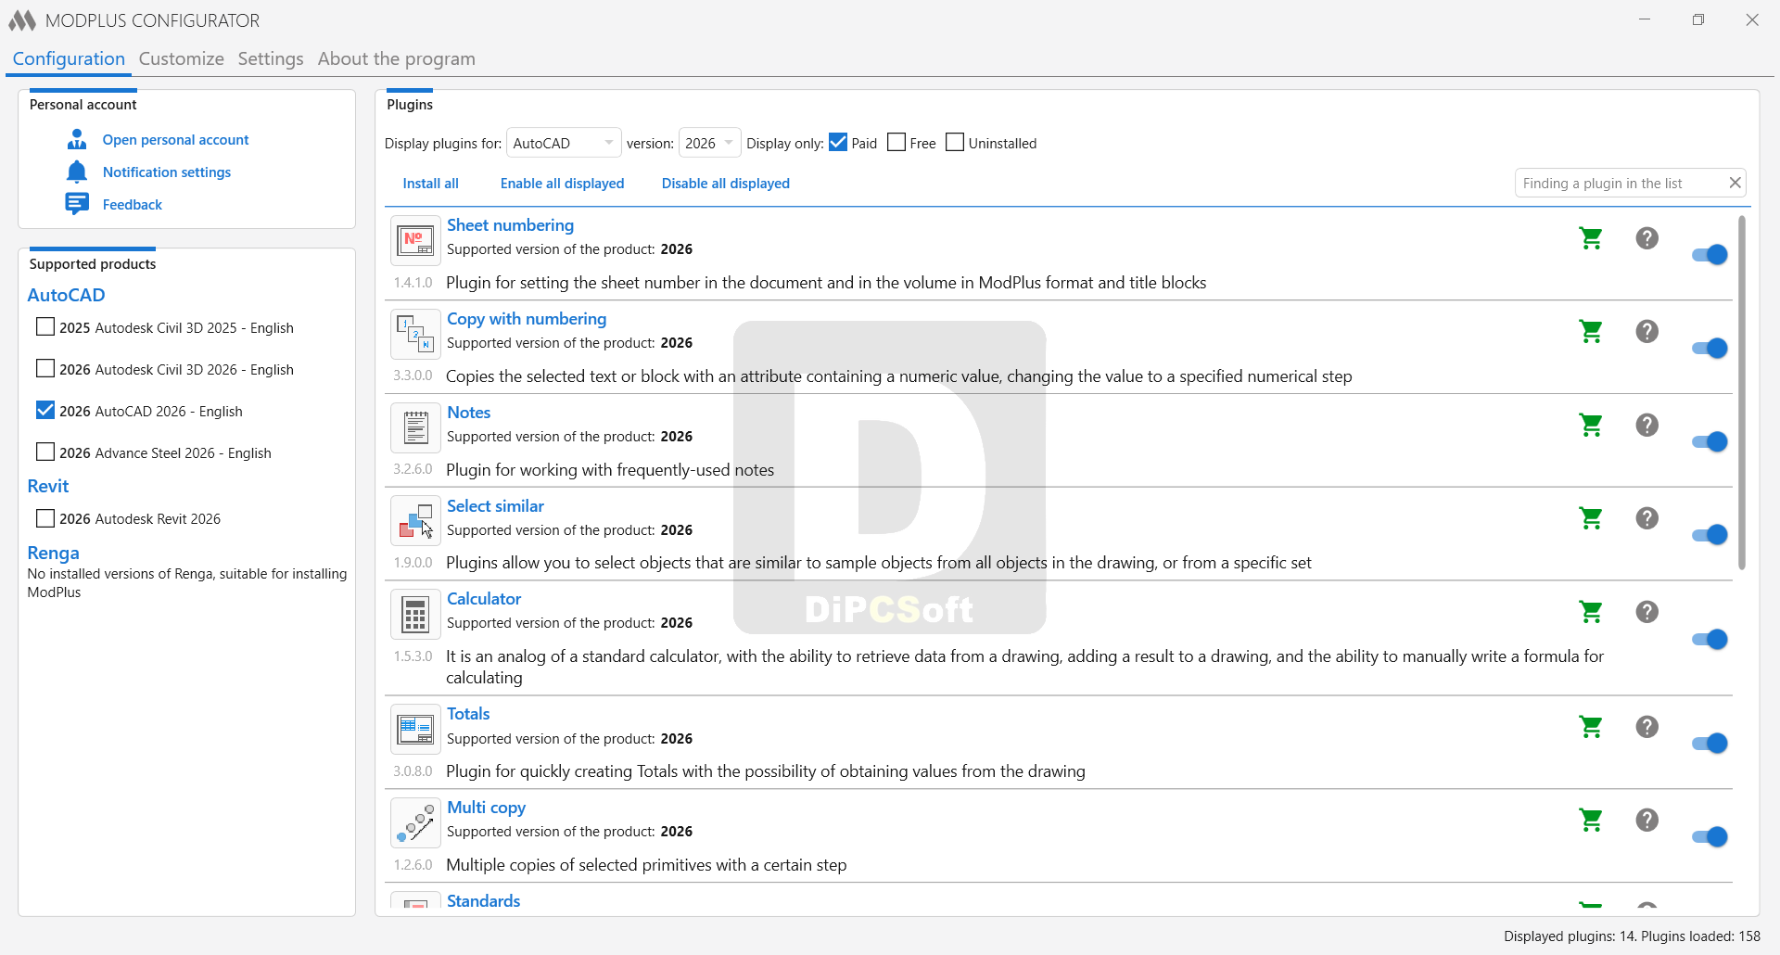Click the Multi copy plugin icon
This screenshot has height=955, width=1780.
[415, 823]
